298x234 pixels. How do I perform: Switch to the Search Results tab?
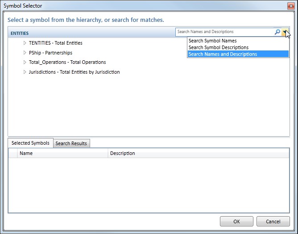[71, 143]
